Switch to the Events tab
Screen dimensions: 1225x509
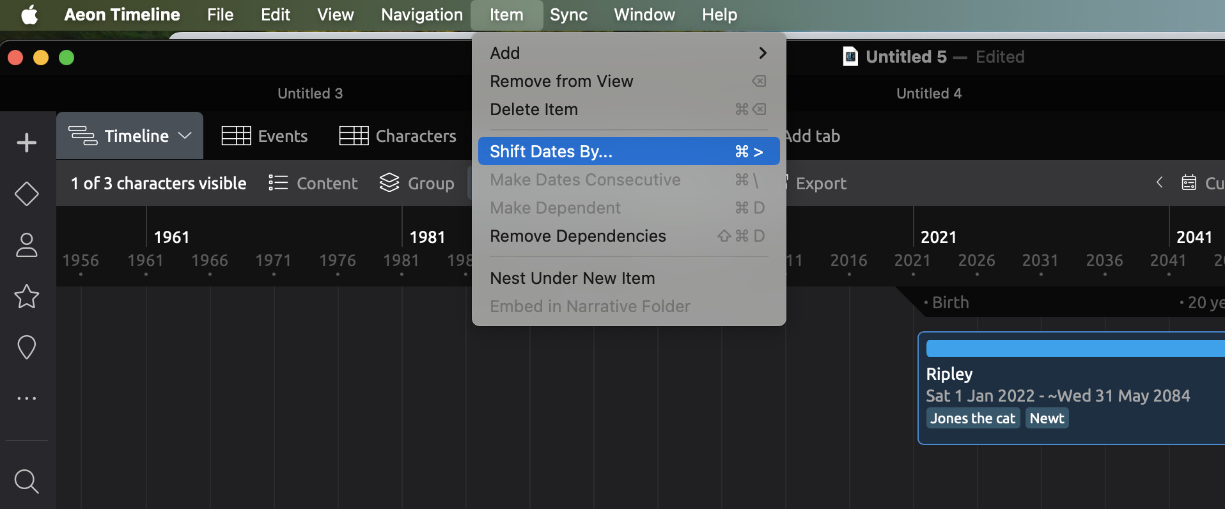pos(265,136)
